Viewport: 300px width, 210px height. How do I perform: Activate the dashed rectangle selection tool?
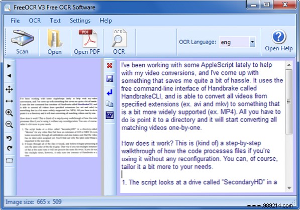tap(9, 160)
